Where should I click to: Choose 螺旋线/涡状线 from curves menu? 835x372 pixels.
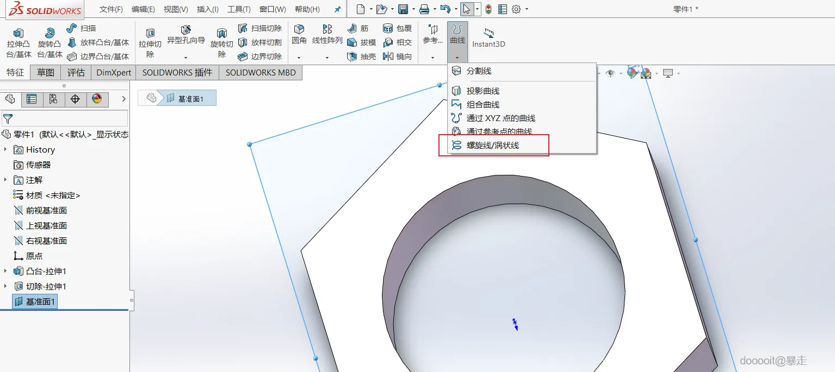pyautogui.click(x=494, y=146)
